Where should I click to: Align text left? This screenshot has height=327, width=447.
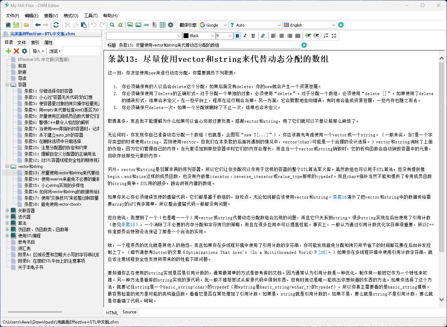coord(274,36)
